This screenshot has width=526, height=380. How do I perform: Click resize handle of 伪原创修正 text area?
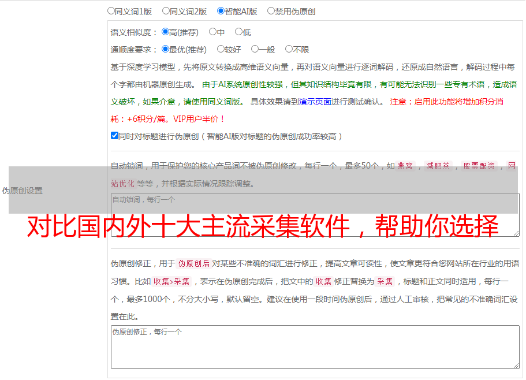click(x=516, y=364)
